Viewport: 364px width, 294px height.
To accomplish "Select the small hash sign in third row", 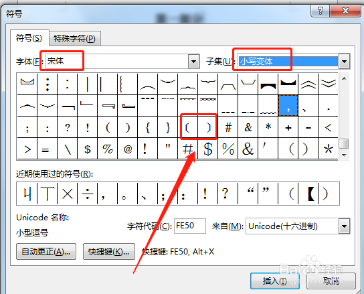I will [228, 127].
